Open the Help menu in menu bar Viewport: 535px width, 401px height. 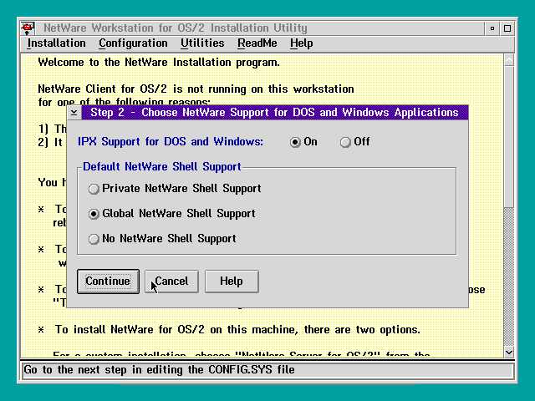pos(301,43)
